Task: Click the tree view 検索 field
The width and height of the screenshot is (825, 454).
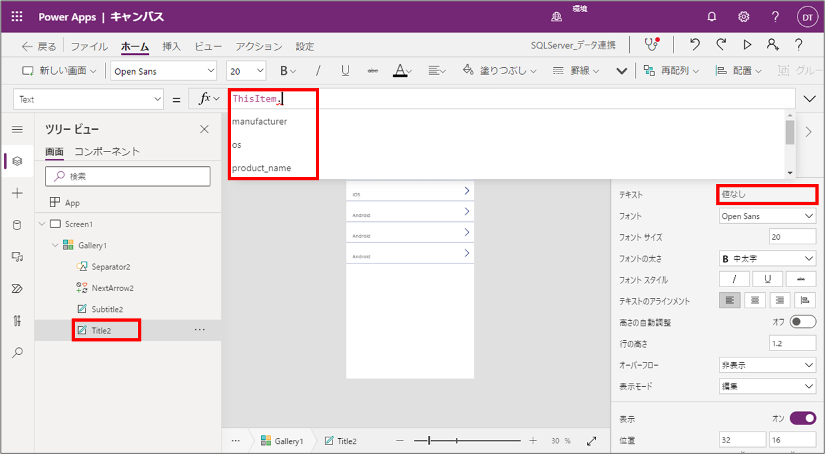Action: [x=128, y=176]
